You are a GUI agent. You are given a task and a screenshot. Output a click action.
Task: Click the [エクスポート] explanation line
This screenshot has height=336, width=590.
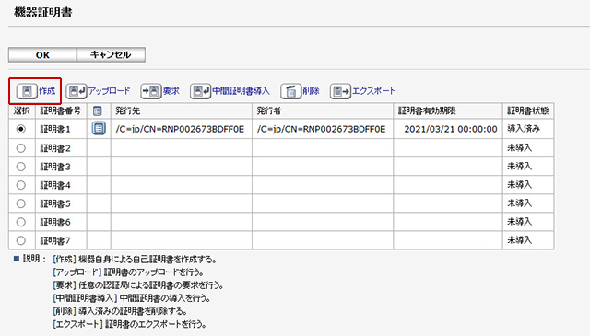pyautogui.click(x=130, y=324)
